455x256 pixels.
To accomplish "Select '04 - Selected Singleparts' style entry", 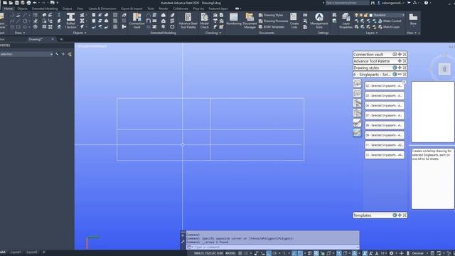I will (x=384, y=105).
